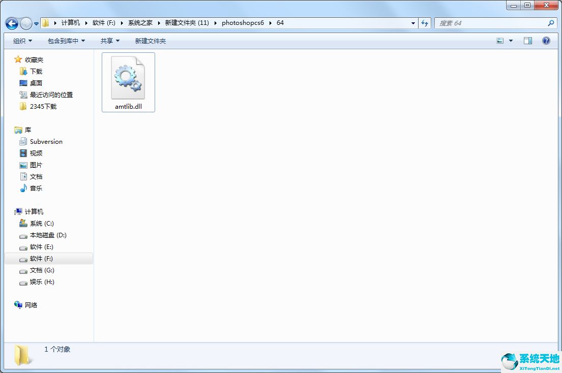Open the 共享 menu
562x373 pixels.
(x=110, y=41)
